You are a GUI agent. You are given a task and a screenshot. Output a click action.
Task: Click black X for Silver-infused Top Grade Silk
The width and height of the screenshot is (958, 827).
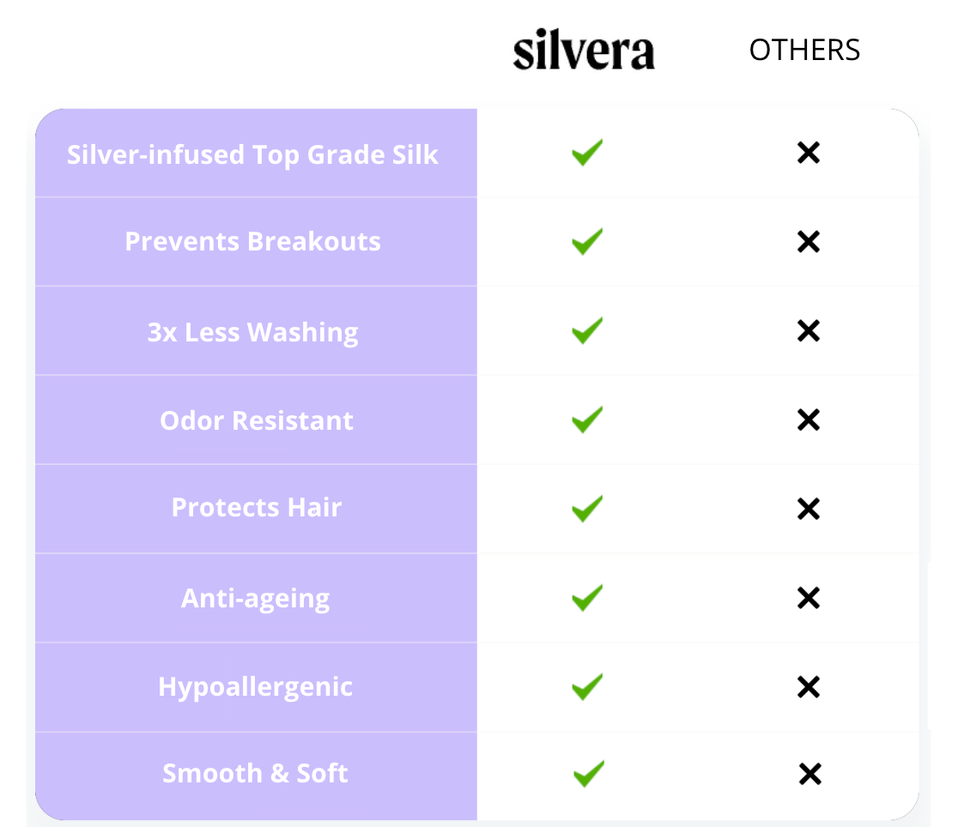pyautogui.click(x=809, y=154)
